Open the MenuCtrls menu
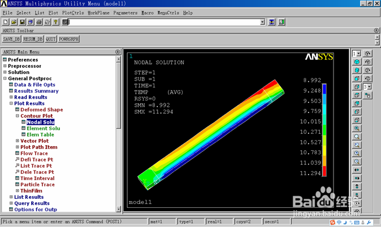Image resolution: width=381 pixels, height=227 pixels. (x=168, y=12)
